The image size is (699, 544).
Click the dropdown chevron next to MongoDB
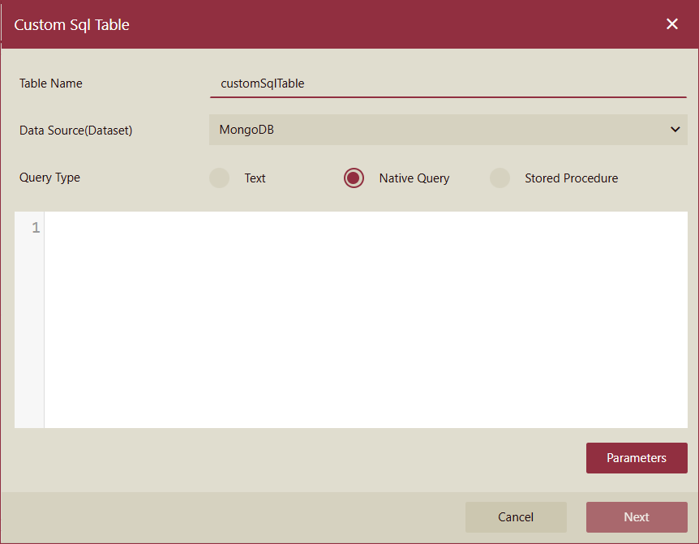tap(675, 130)
